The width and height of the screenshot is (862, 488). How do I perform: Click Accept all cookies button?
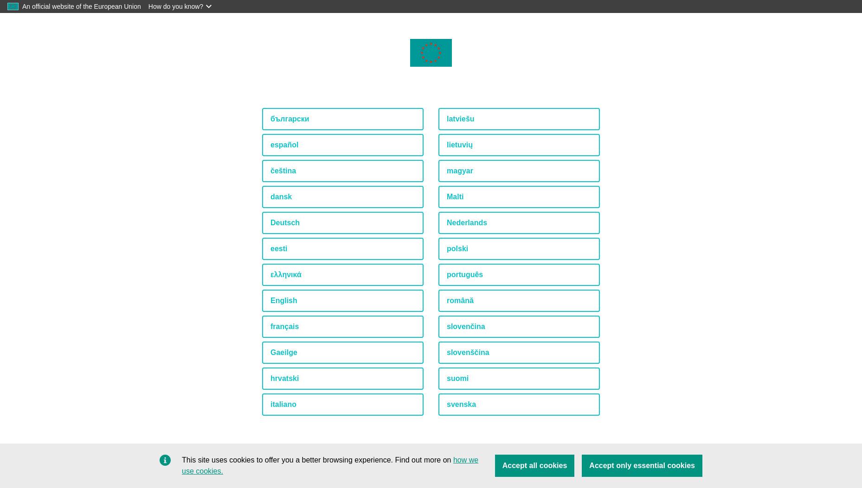click(534, 466)
